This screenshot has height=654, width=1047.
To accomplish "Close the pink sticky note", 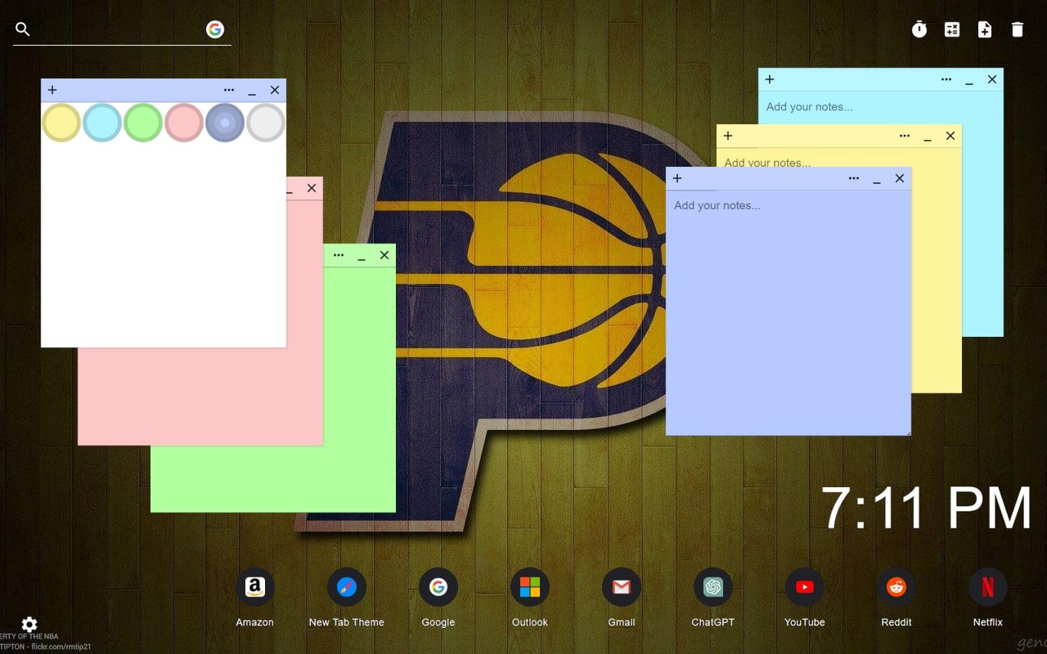I will click(312, 188).
